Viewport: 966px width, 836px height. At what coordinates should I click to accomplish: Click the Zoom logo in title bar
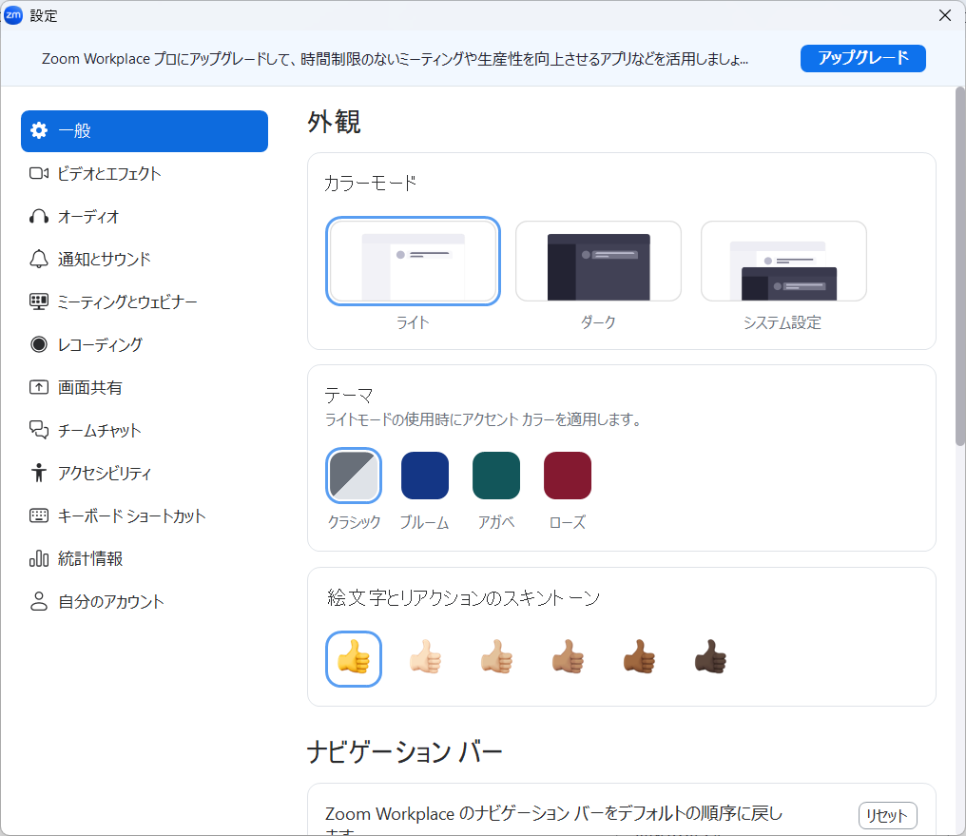click(x=13, y=15)
